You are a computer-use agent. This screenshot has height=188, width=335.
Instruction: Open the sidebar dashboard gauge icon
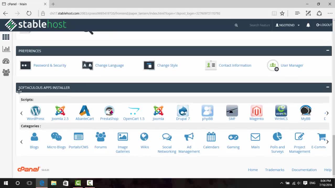6,61
